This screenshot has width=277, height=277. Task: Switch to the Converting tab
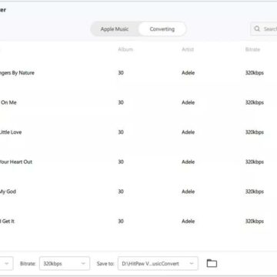point(162,29)
